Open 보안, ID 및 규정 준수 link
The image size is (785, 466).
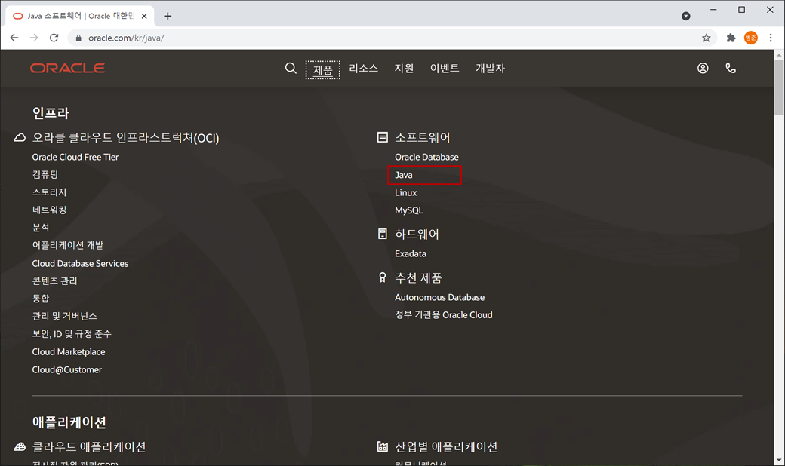72,333
